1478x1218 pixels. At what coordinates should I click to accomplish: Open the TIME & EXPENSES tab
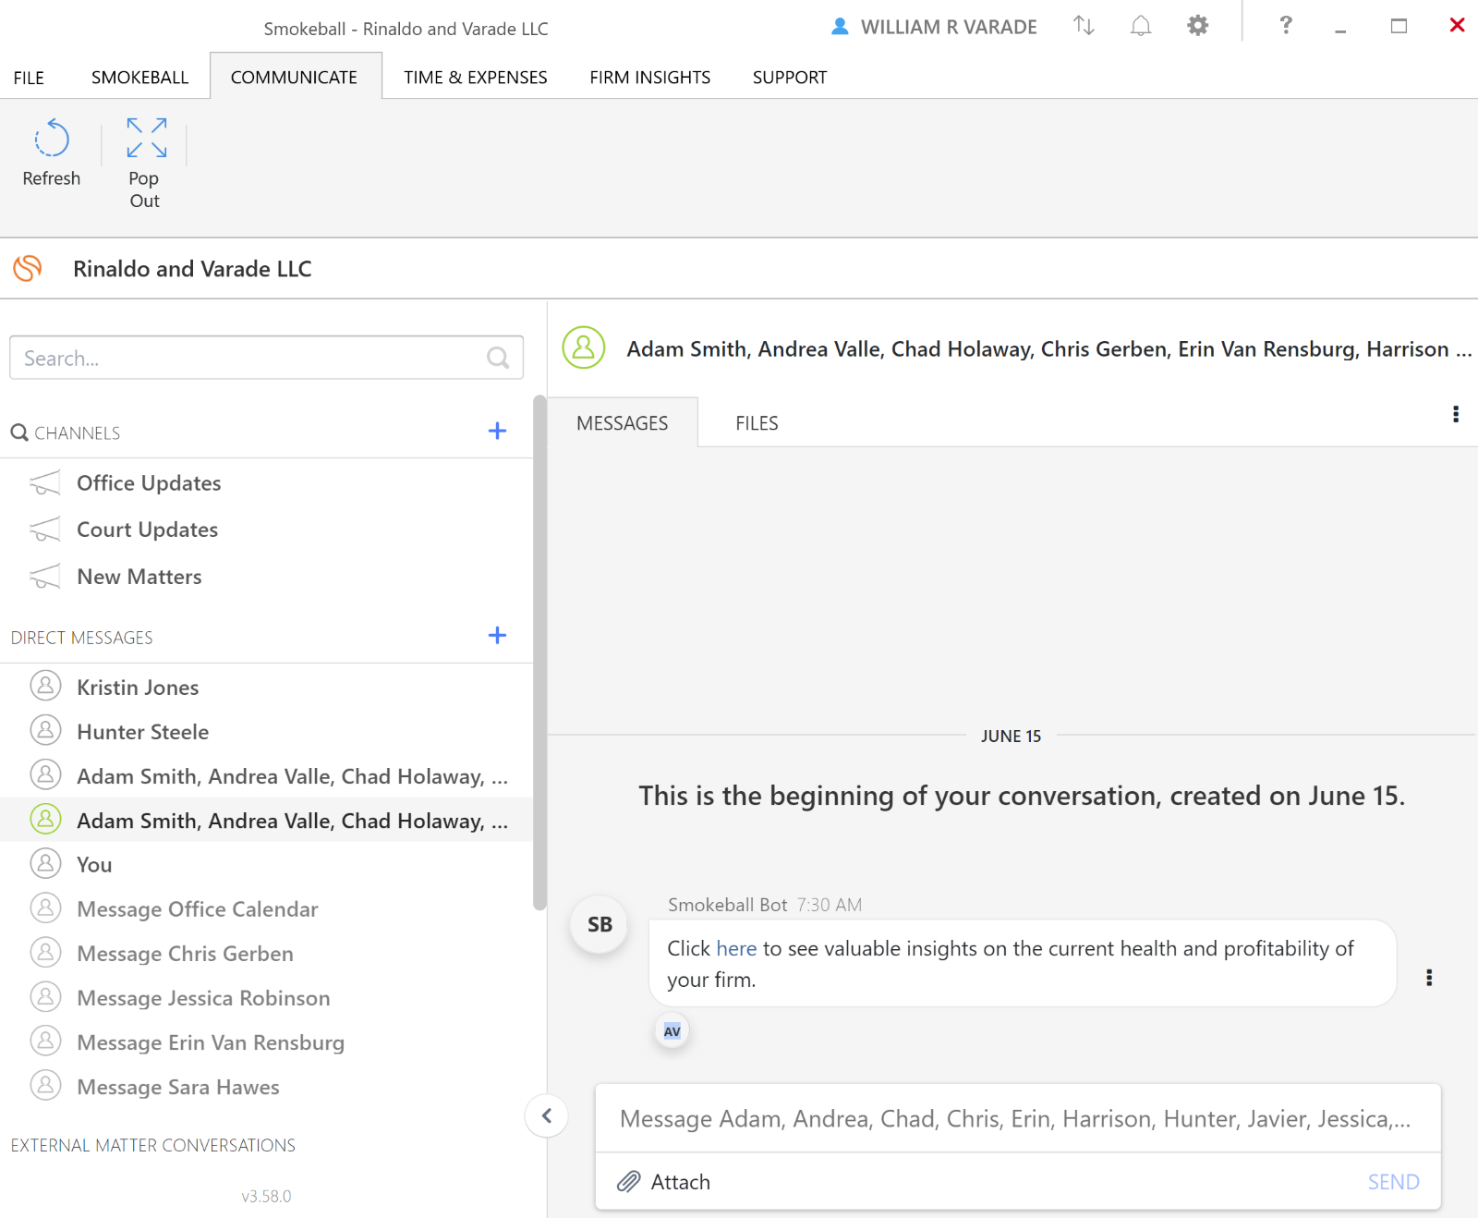pos(475,77)
